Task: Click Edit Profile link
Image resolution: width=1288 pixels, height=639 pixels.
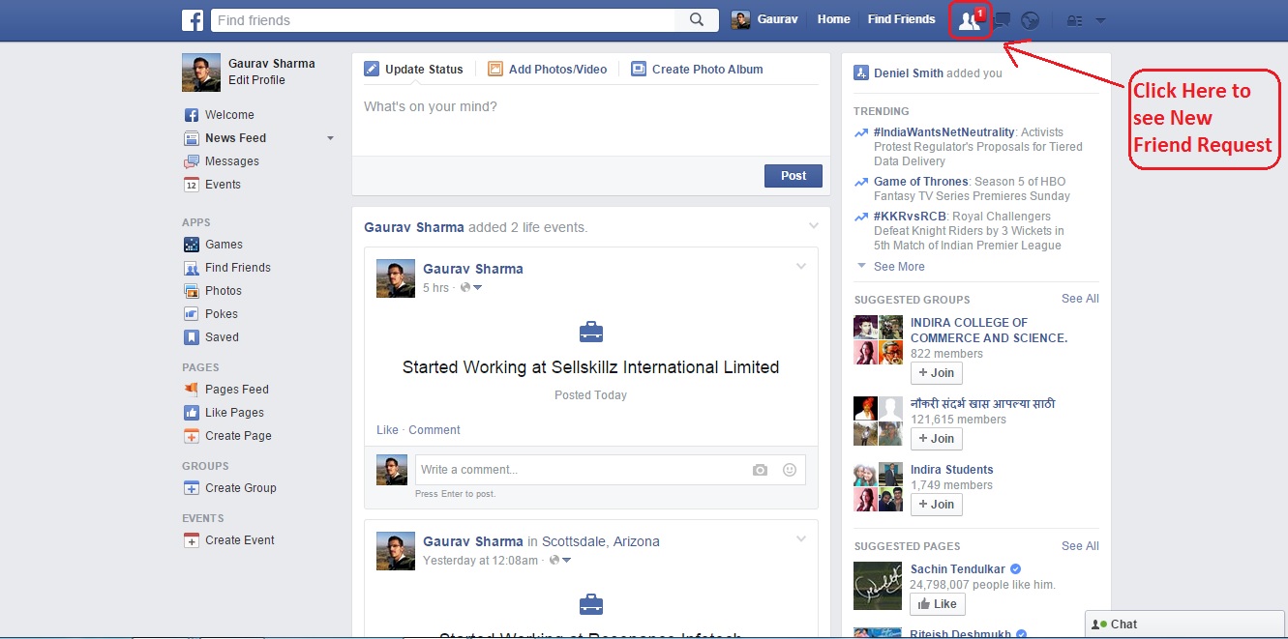Action: (256, 80)
